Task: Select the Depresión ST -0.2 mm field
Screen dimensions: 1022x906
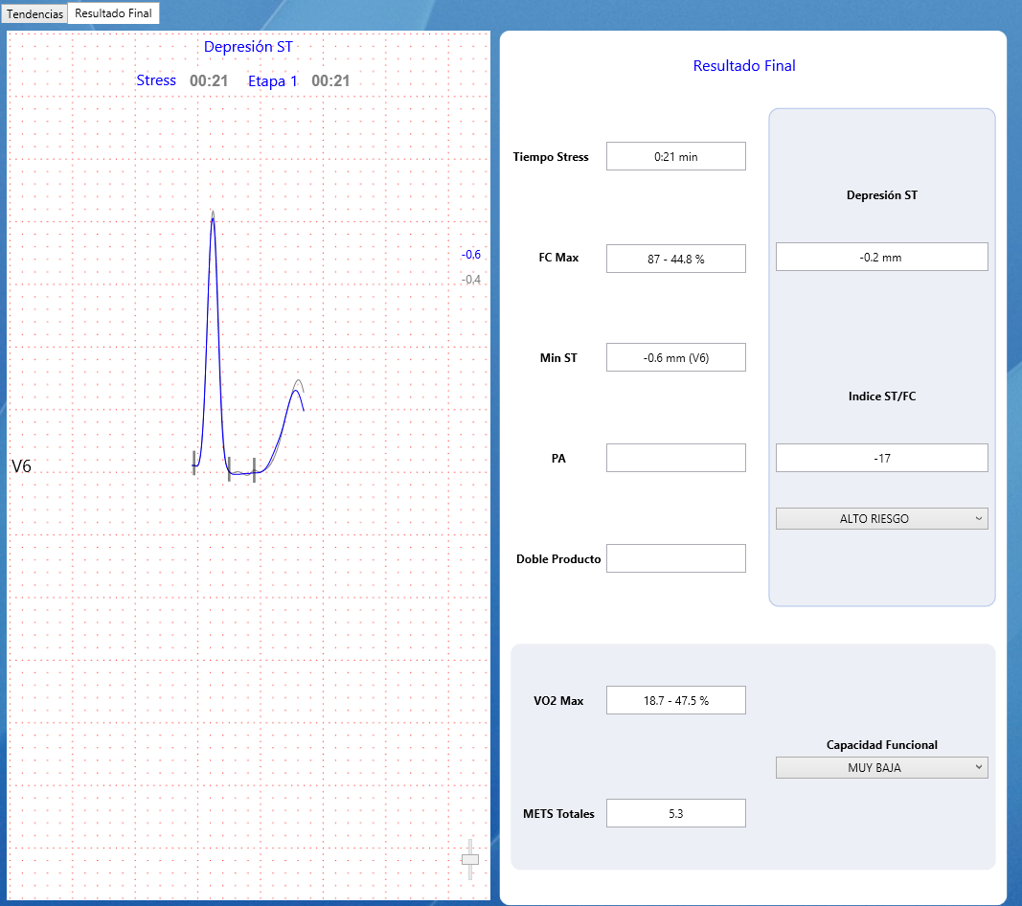Action: pyautogui.click(x=881, y=257)
